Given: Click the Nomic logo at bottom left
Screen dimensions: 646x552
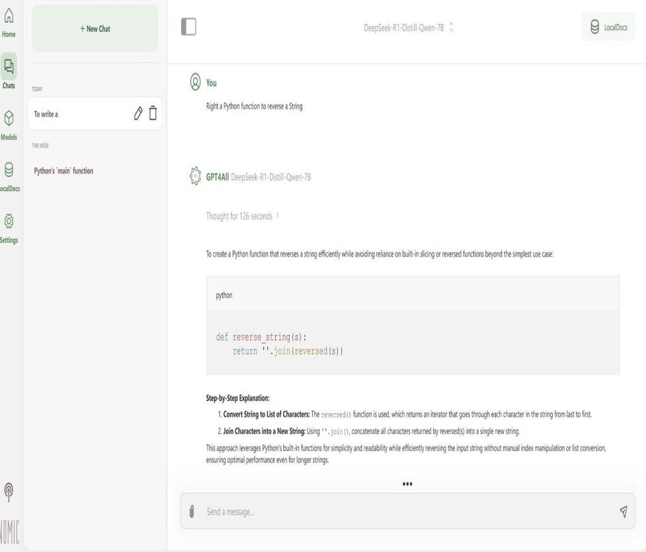Looking at the screenshot, I should [x=8, y=491].
